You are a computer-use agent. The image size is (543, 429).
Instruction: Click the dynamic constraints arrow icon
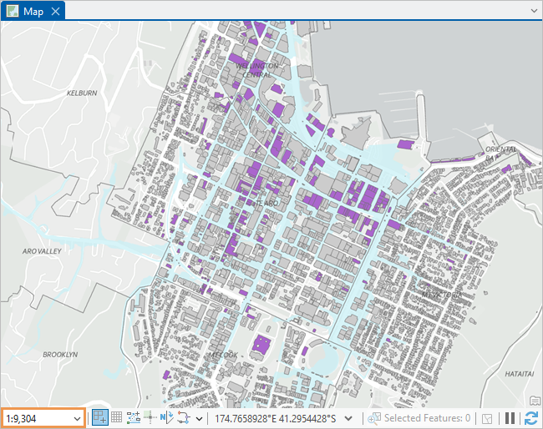(183, 417)
